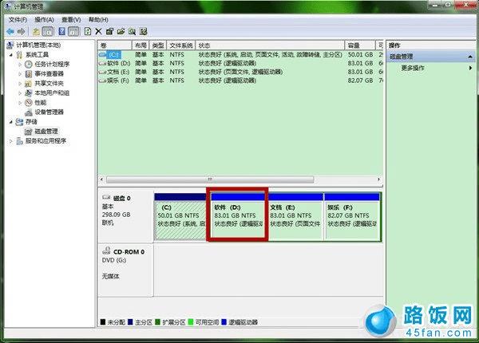This screenshot has height=343, width=479.
Task: Select the 软件 (D:) partition block
Action: click(x=238, y=216)
